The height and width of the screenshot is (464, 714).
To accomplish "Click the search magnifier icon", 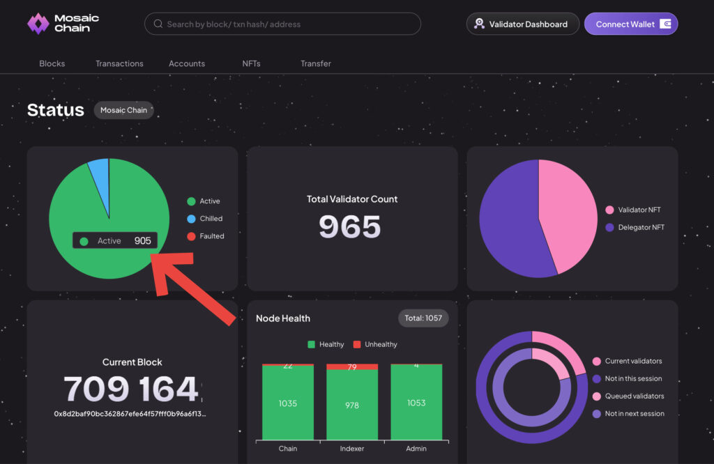I will pos(158,24).
